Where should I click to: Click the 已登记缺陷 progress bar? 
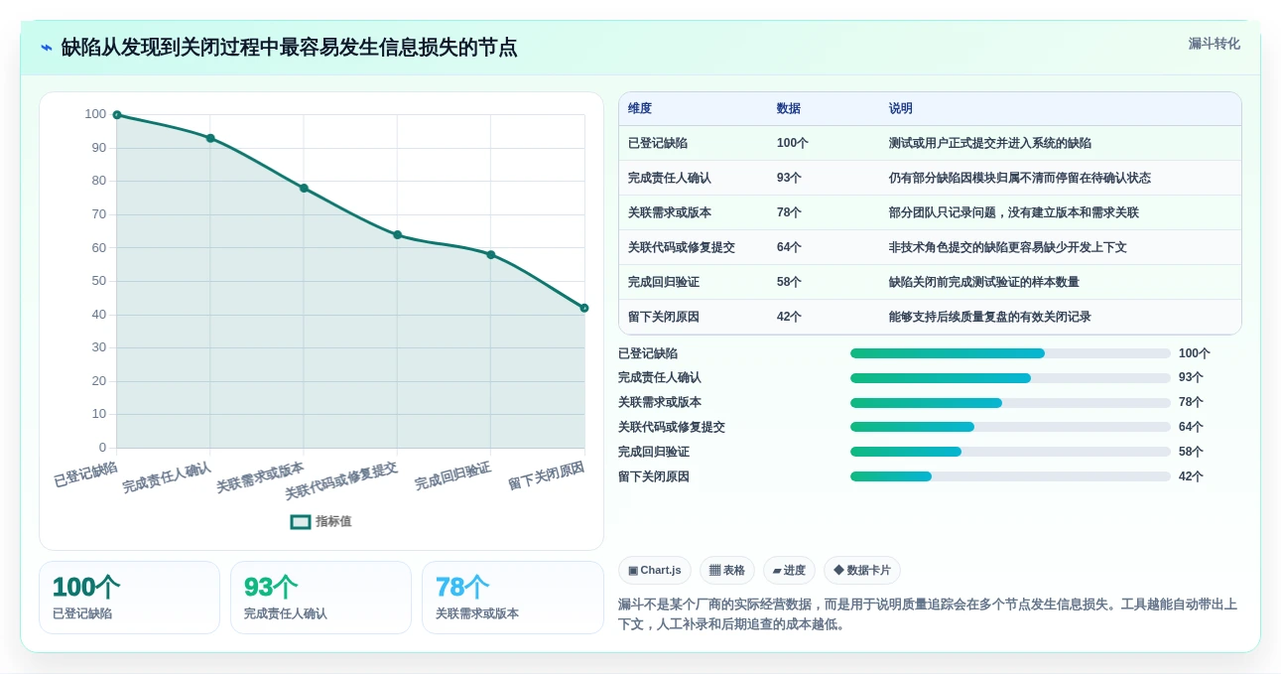pyautogui.click(x=1010, y=353)
